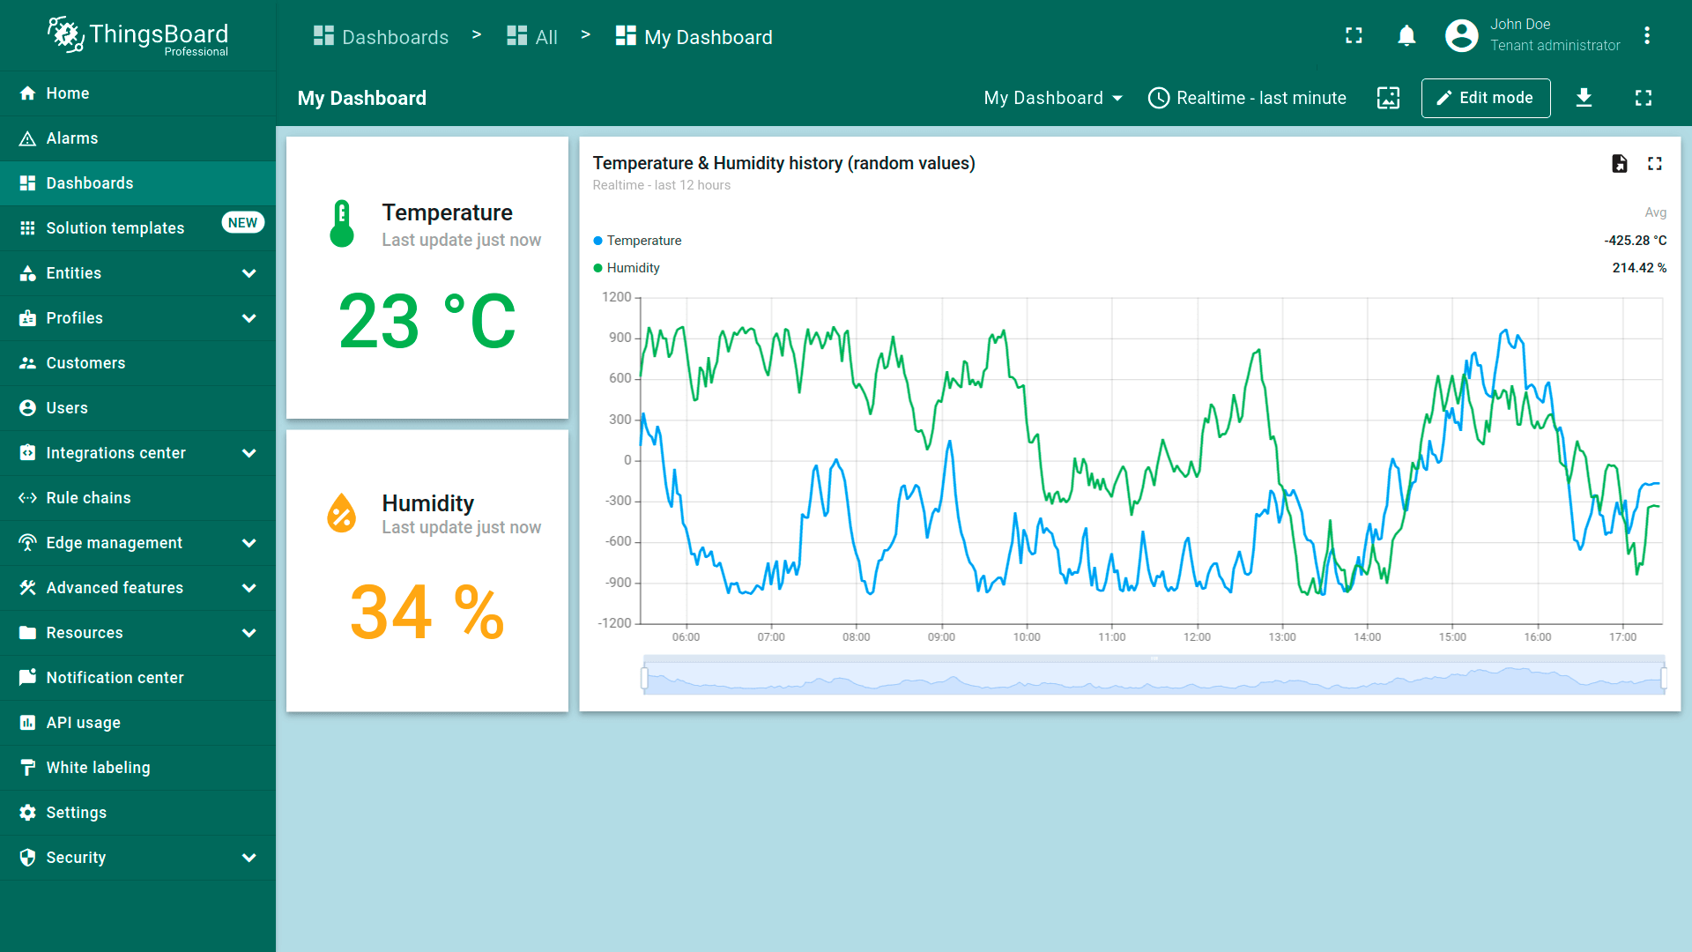Click the Edit mode button
This screenshot has width=1692, height=952.
click(1485, 98)
